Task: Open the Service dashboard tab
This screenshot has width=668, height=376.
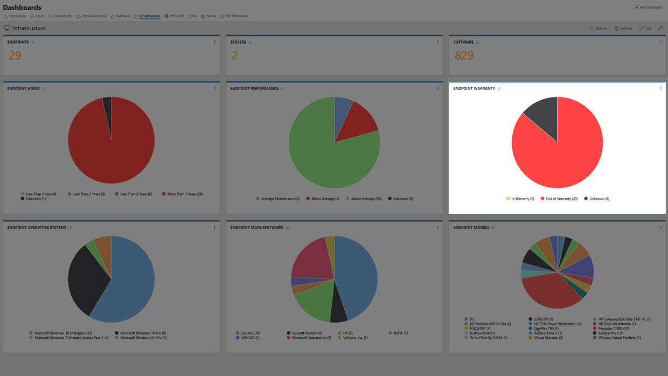Action: tap(208, 16)
